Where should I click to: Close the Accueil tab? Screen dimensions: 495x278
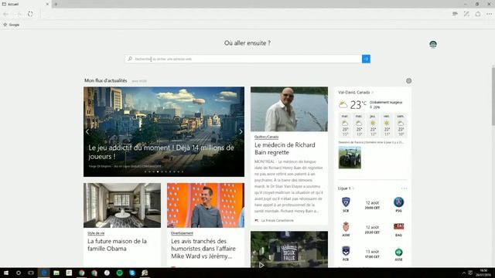point(47,4)
